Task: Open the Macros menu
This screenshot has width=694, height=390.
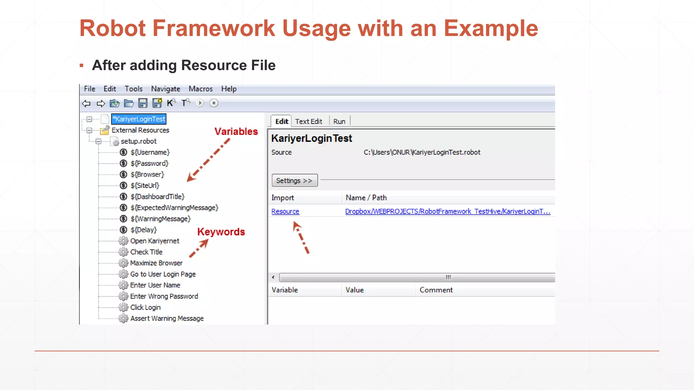Action: (201, 89)
